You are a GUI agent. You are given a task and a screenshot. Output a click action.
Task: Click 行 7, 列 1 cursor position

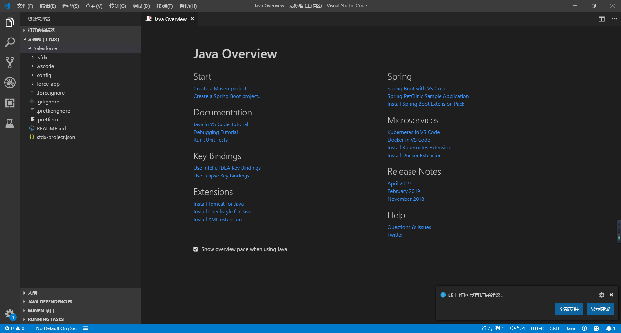point(492,328)
